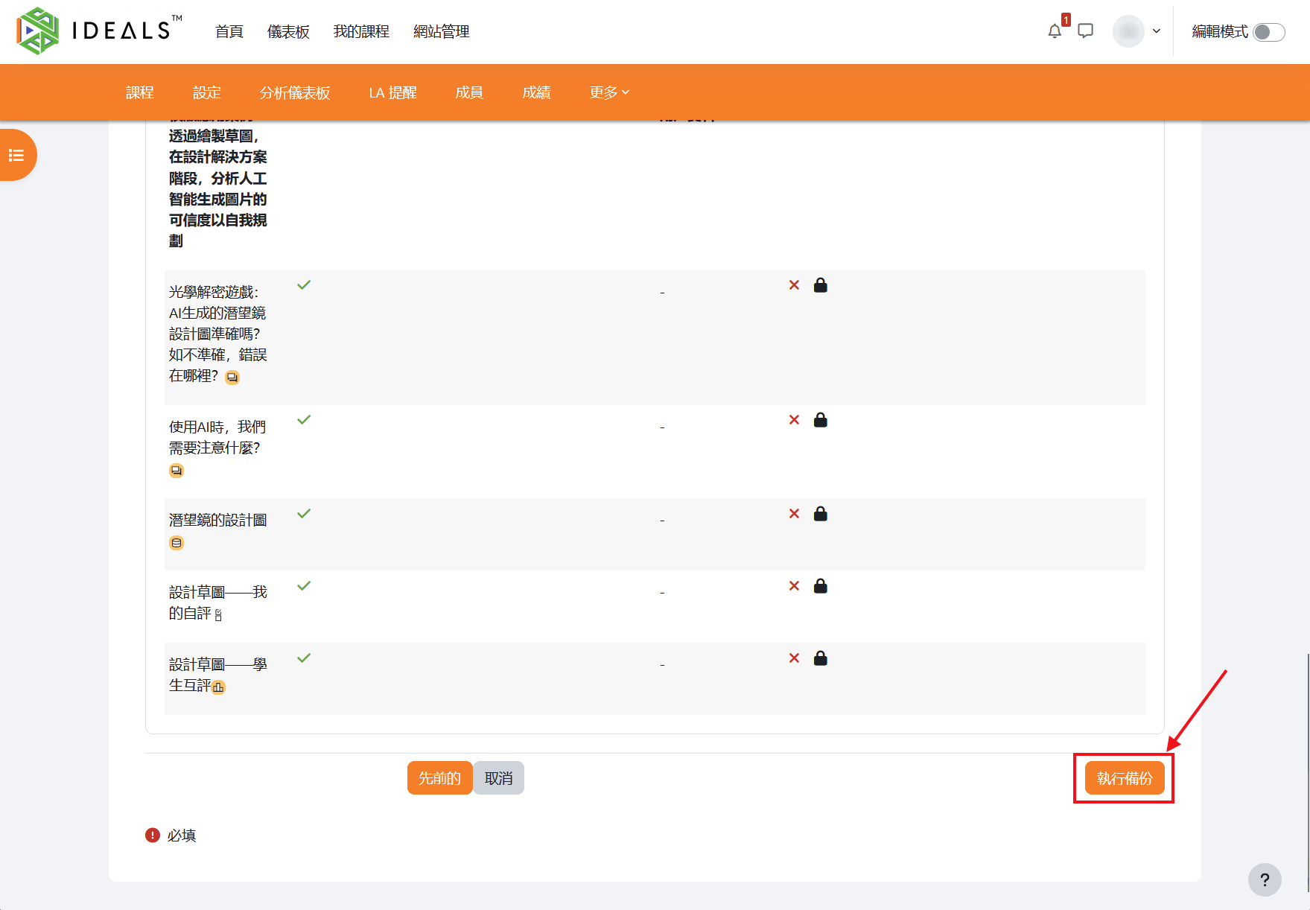This screenshot has width=1310, height=910.
Task: Open the course index drawer icon
Action: click(16, 155)
